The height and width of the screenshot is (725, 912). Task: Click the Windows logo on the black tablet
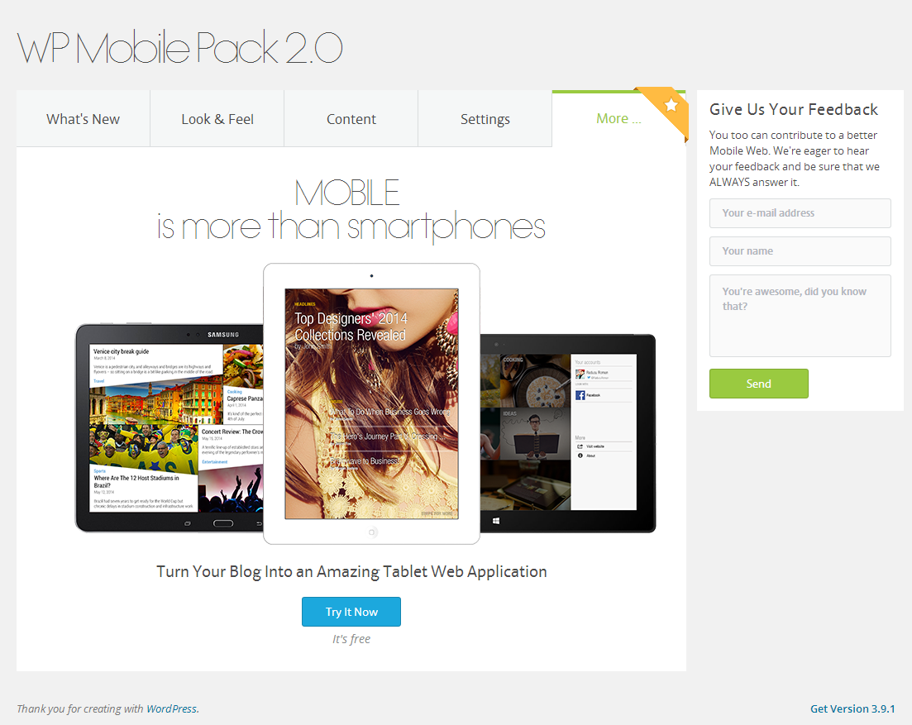tap(497, 521)
